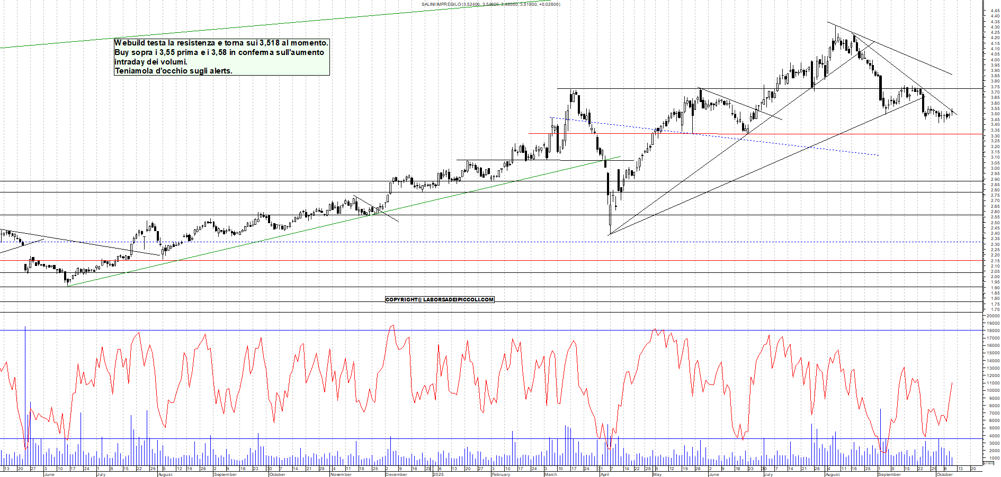Select the Webuild analysis text annotation box

[x=221, y=57]
